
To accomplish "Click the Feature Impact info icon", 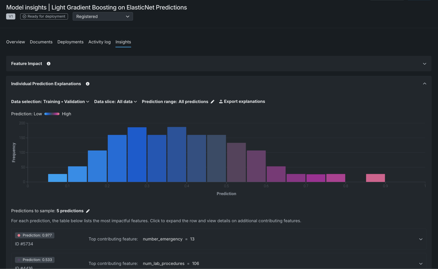I will click(49, 64).
